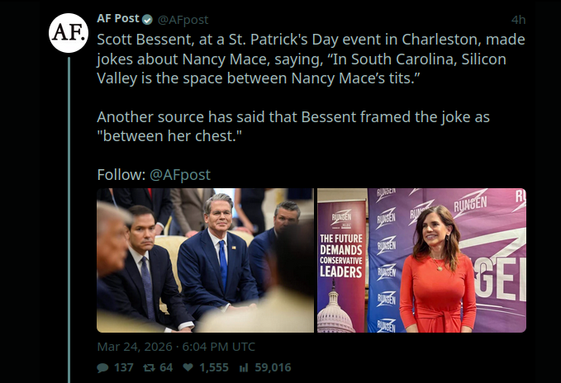
Task: Click the 4h relative timestamp
Action: pos(518,19)
